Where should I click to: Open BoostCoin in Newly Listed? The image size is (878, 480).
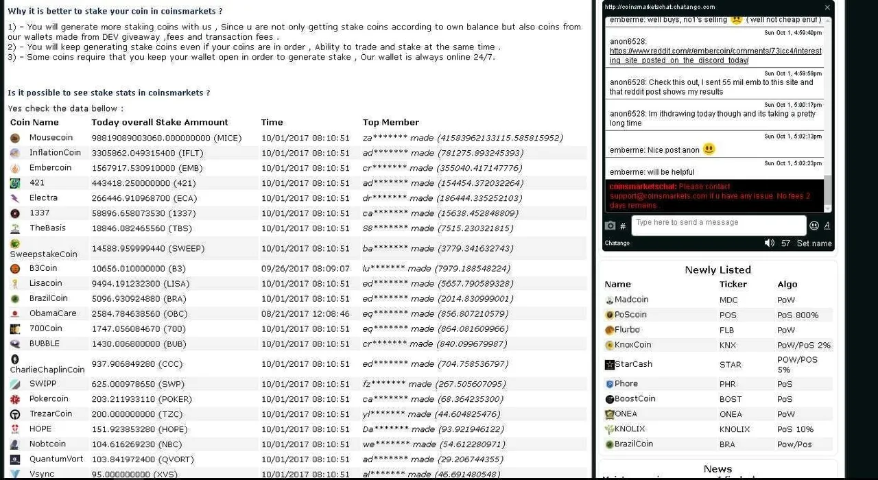635,399
